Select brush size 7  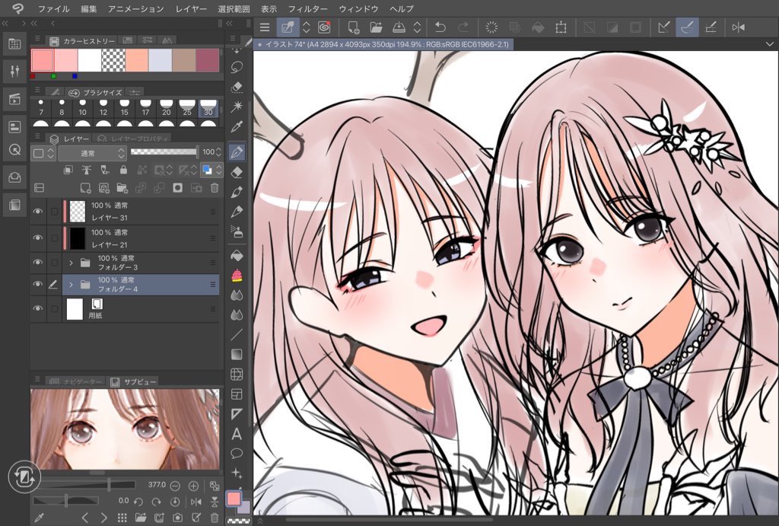click(41, 107)
